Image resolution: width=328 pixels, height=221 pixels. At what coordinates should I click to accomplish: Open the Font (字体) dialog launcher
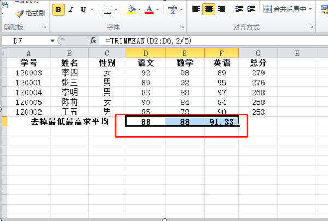tap(181, 26)
